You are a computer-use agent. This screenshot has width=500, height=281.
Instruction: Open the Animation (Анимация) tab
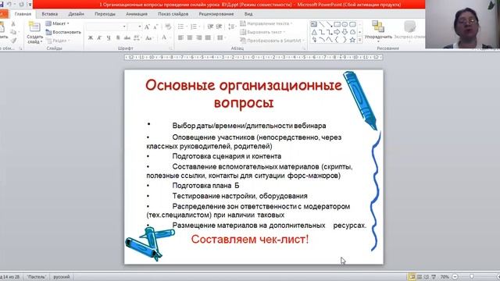click(x=137, y=14)
